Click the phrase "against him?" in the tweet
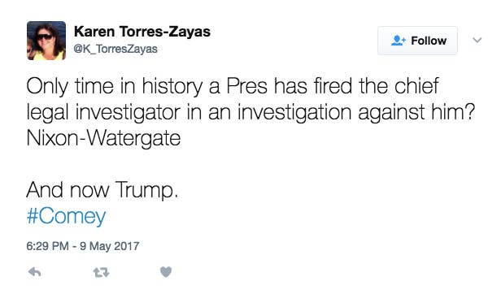501x298 pixels. point(416,112)
